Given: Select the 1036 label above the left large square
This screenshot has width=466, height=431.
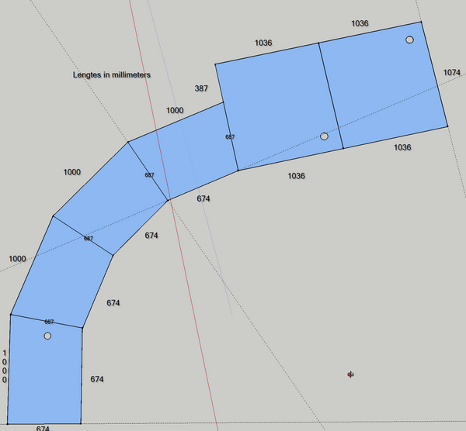Looking at the screenshot, I should (x=263, y=43).
